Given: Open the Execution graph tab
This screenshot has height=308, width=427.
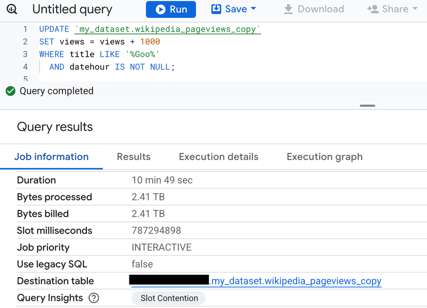Looking at the screenshot, I should [x=325, y=157].
